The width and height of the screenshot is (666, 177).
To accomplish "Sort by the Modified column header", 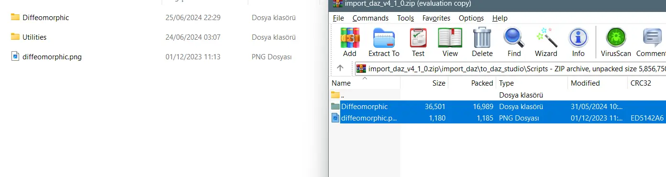I will [x=597, y=83].
